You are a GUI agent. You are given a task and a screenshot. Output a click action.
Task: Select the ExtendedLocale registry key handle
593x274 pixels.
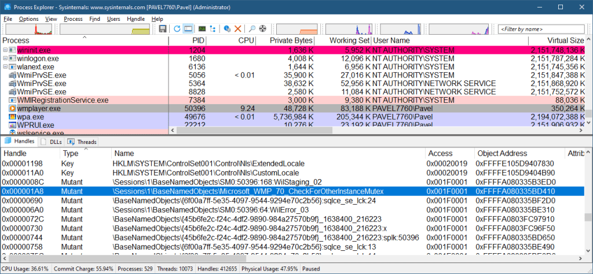tap(293, 164)
